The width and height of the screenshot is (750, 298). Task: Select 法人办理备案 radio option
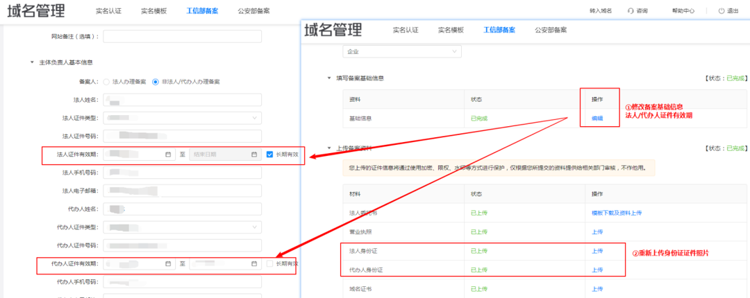click(106, 82)
